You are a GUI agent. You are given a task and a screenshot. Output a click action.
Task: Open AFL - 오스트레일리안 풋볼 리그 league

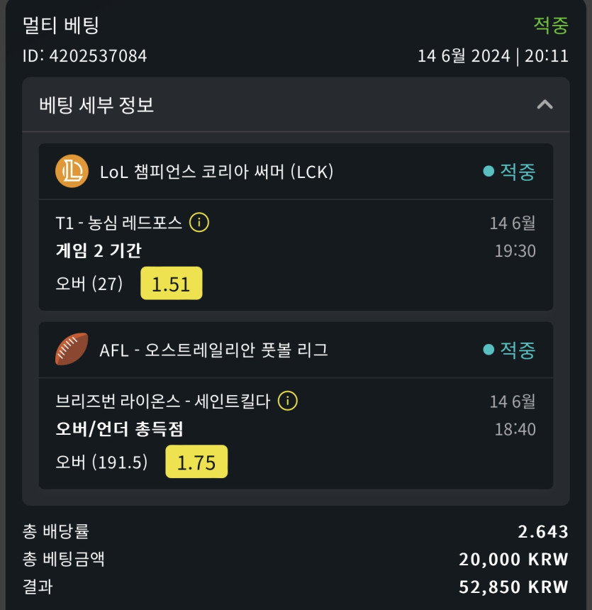[x=213, y=349]
